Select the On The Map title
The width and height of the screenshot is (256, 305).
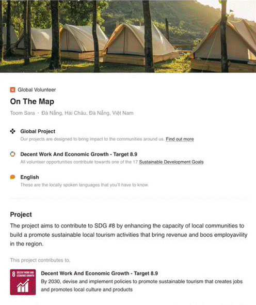pyautogui.click(x=32, y=101)
